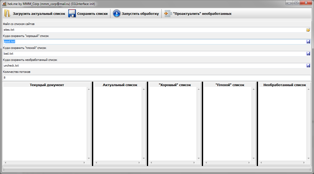
Task: Click the bad.txt output path field
Action: pyautogui.click(x=154, y=54)
